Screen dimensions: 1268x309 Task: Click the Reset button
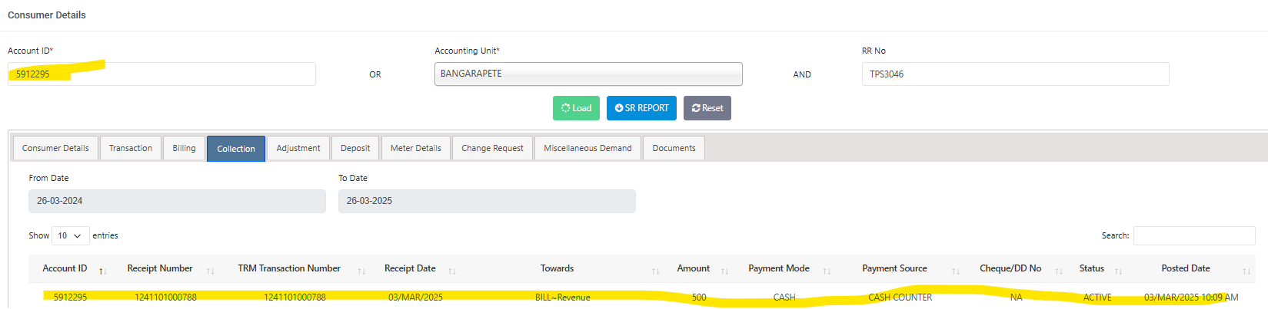707,108
